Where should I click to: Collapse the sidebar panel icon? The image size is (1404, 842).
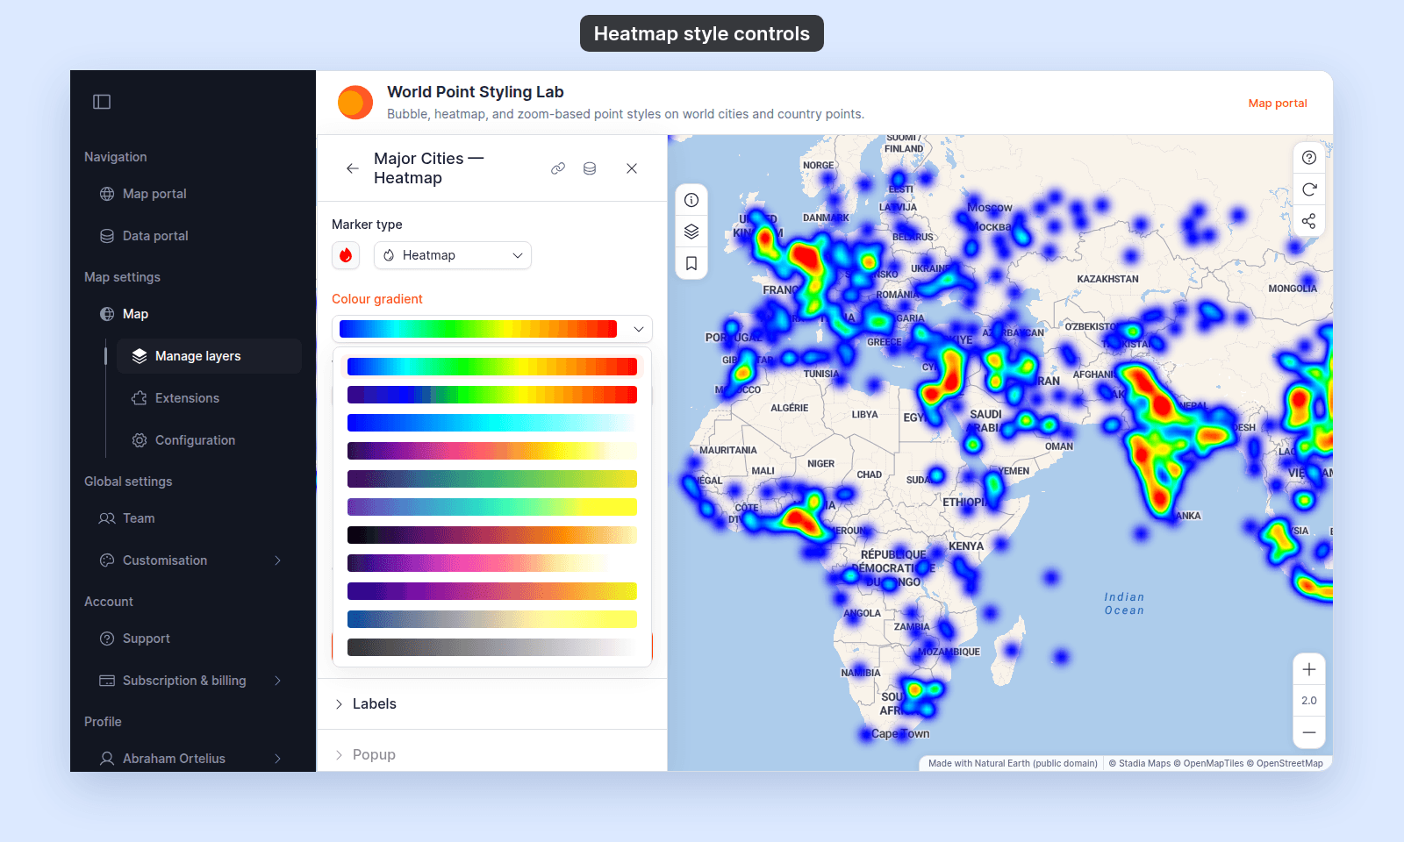pyautogui.click(x=102, y=102)
